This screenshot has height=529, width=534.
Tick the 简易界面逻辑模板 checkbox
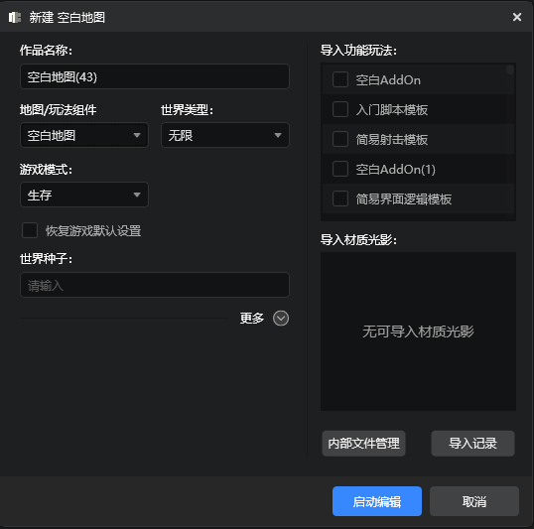[339, 198]
